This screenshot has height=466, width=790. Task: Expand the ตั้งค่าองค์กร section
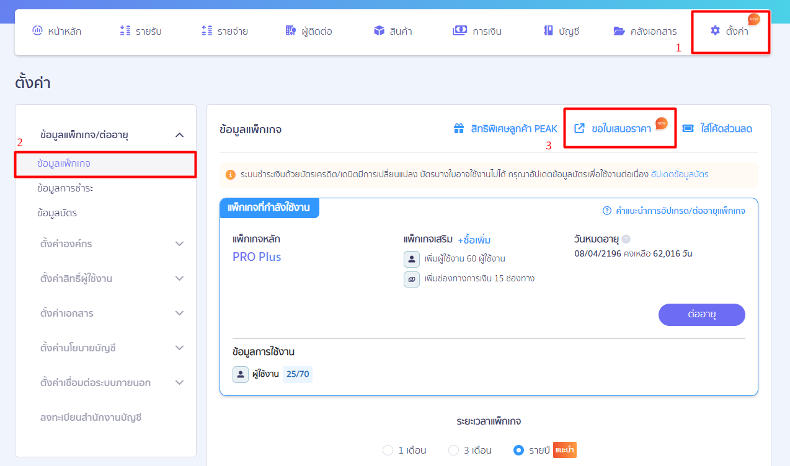coord(179,244)
